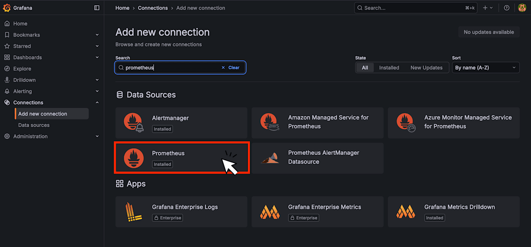
Task: Click the Installed badge under Prometheus
Action: (162, 164)
